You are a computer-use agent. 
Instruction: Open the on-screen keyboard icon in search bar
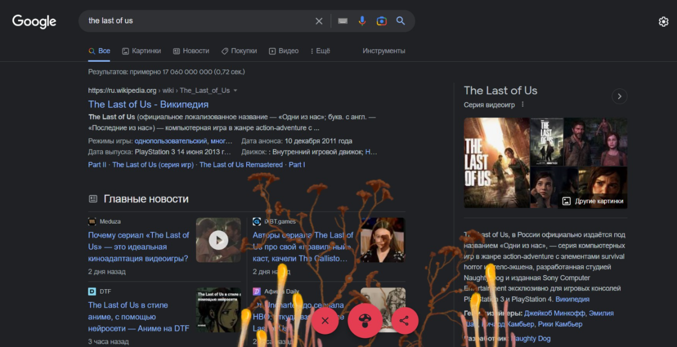(343, 21)
